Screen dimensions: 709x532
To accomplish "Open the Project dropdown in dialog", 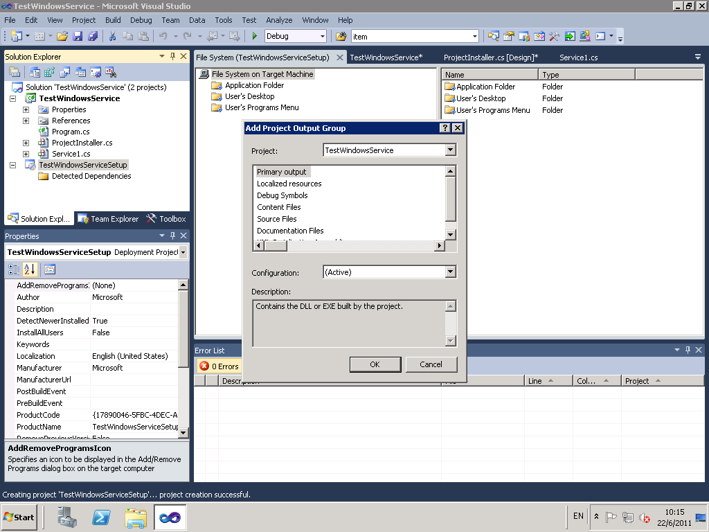I will (x=450, y=150).
